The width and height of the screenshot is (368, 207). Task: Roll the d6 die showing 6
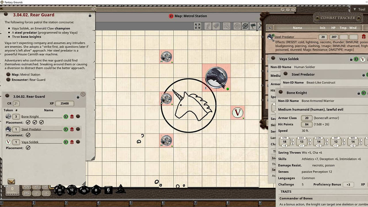coord(108,190)
